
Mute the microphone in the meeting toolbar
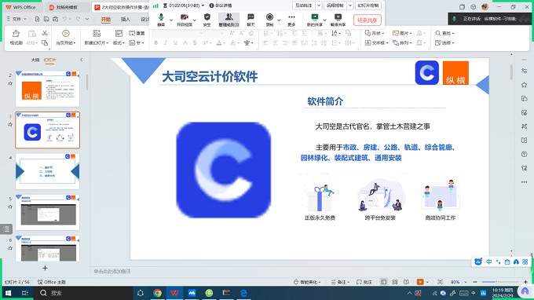(161, 20)
